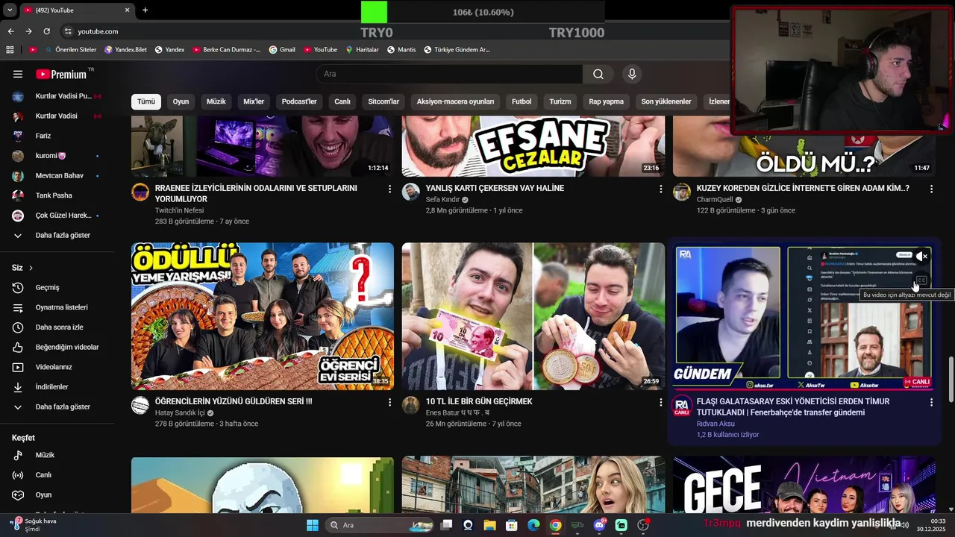Click the Yandex.Bilet bookmark
Screen dimensions: 955x537
(x=125, y=50)
